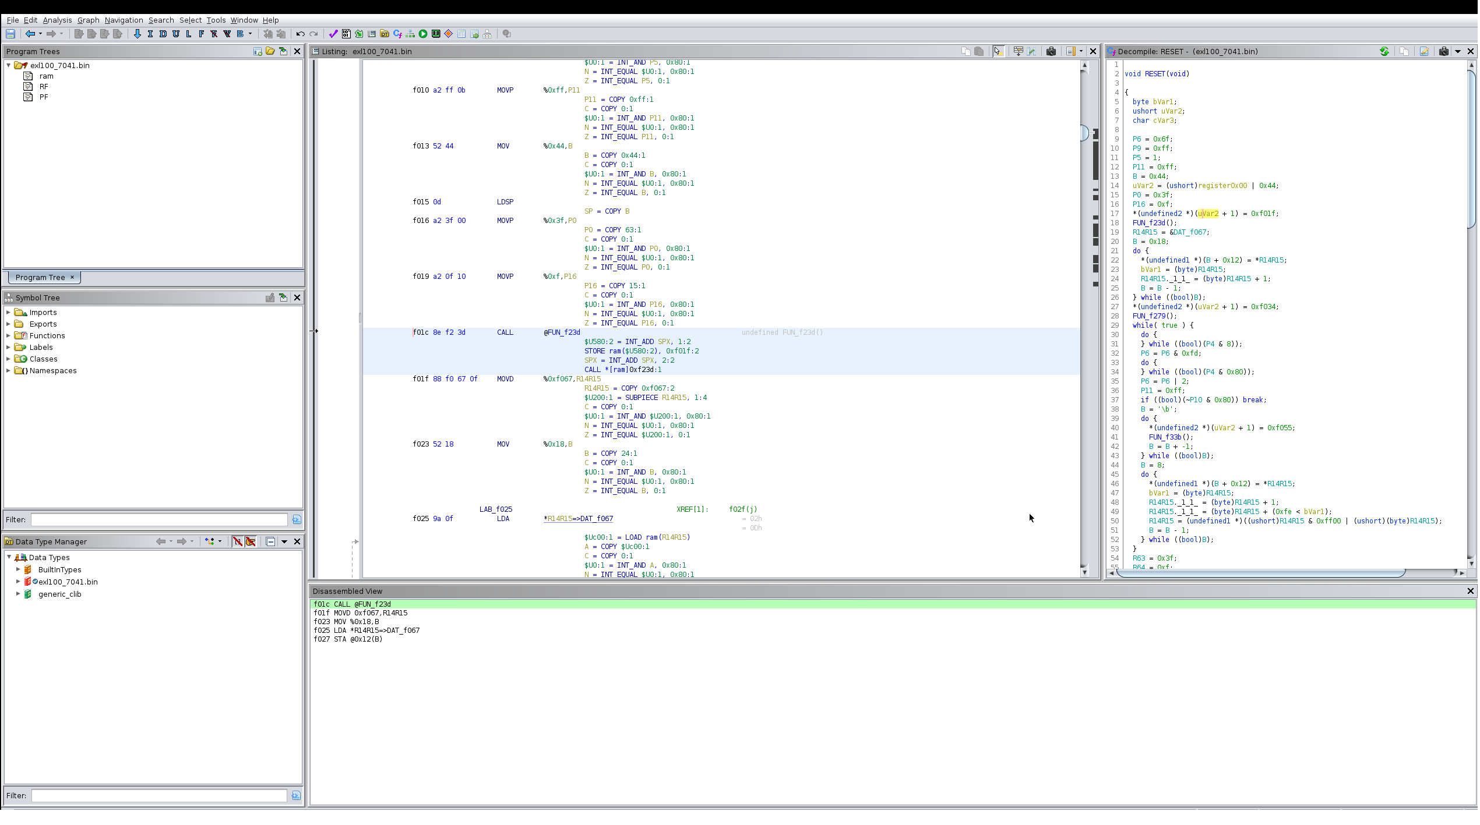Open the Navigation menu
The image size is (1480, 825).
[124, 20]
